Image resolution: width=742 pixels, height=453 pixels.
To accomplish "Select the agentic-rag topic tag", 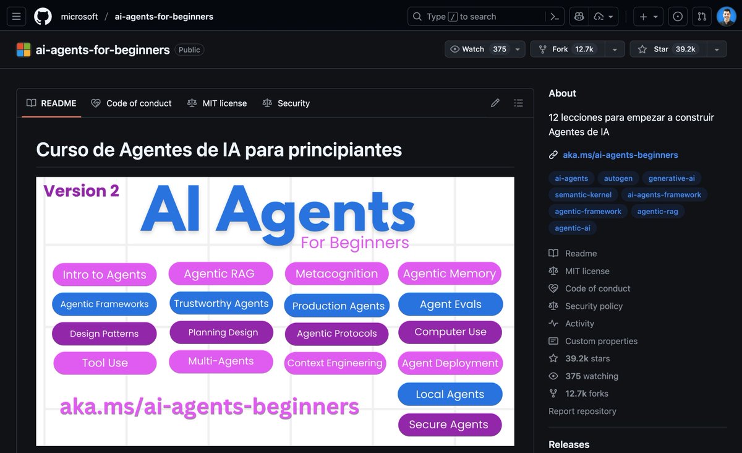I will coord(658,211).
